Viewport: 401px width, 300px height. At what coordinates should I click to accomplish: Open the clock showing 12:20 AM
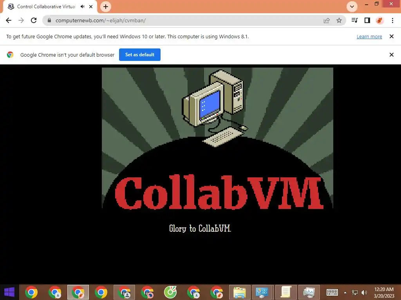coord(384,293)
